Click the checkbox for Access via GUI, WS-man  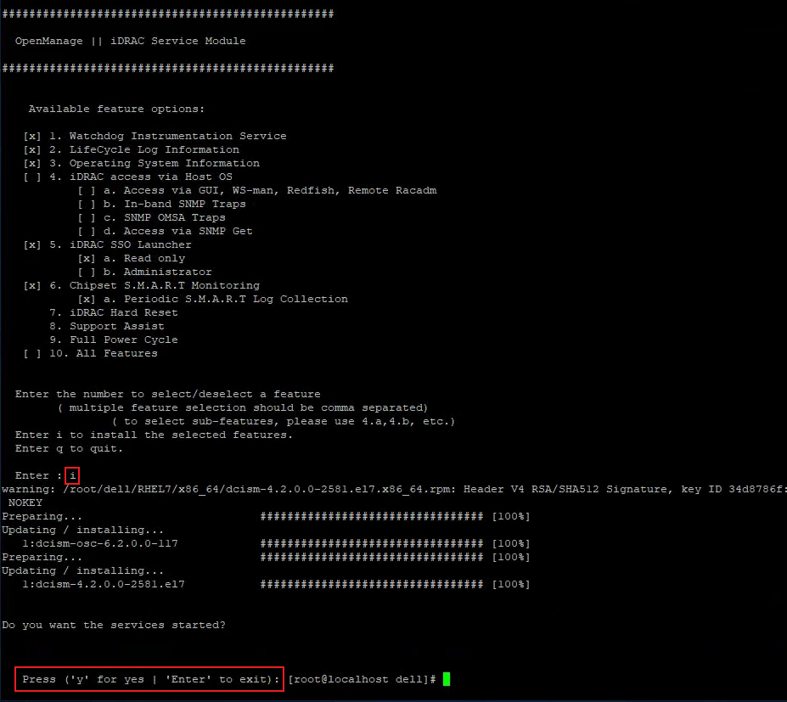(87, 190)
